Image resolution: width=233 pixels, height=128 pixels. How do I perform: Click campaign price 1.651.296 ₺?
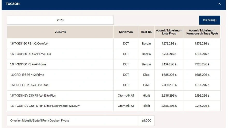tap(202, 54)
